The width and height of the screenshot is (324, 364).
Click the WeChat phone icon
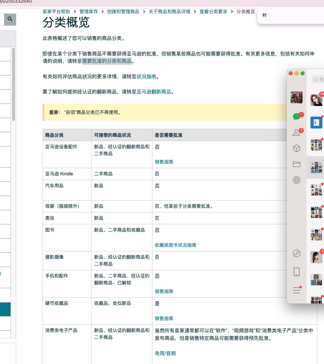click(x=297, y=272)
